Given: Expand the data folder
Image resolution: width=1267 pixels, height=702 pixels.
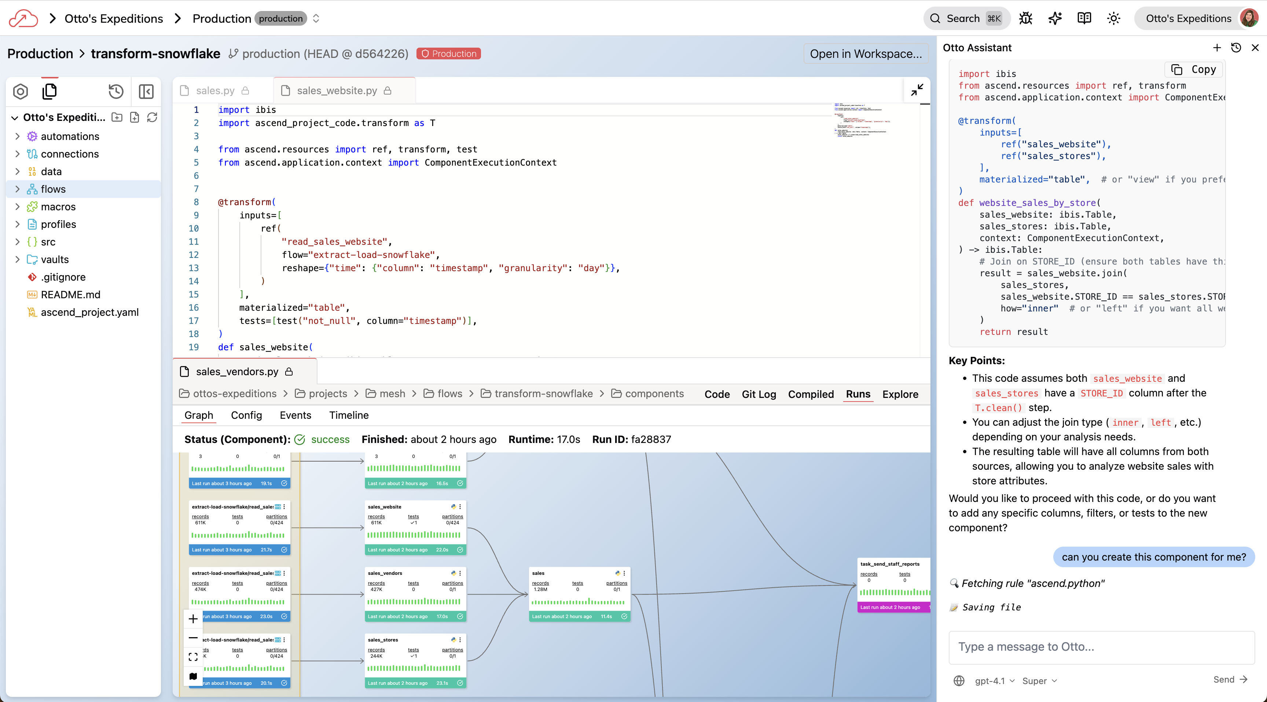Looking at the screenshot, I should pos(18,171).
